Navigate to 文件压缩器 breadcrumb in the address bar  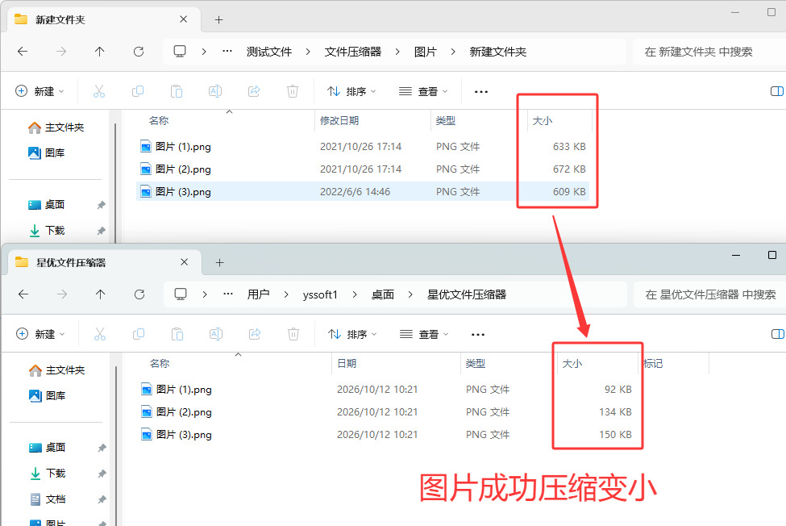(353, 52)
